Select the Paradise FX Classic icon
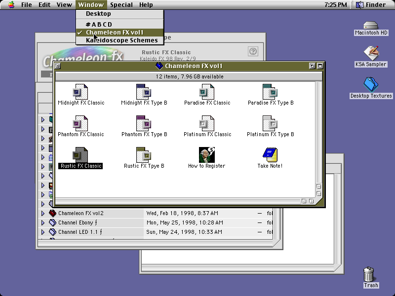This screenshot has width=395, height=296. coord(207,92)
